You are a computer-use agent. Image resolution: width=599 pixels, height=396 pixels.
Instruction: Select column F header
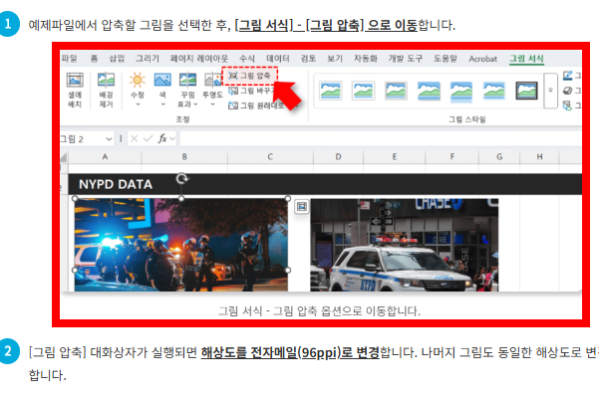click(x=451, y=157)
